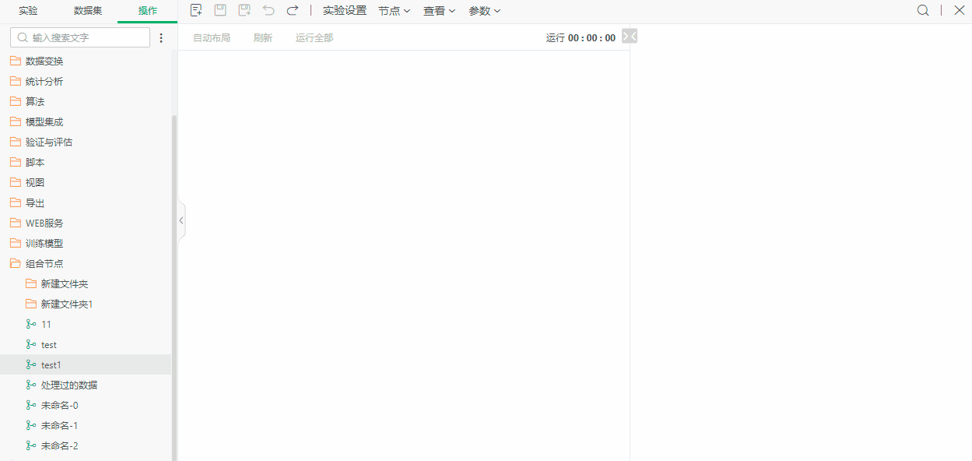Click the redo arrow icon

pyautogui.click(x=293, y=10)
